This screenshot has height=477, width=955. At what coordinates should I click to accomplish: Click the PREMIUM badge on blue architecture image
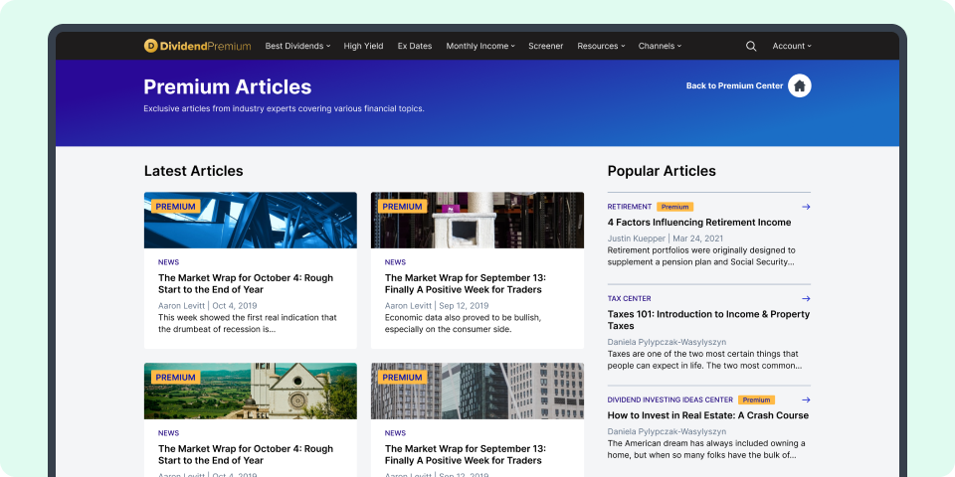click(x=175, y=207)
